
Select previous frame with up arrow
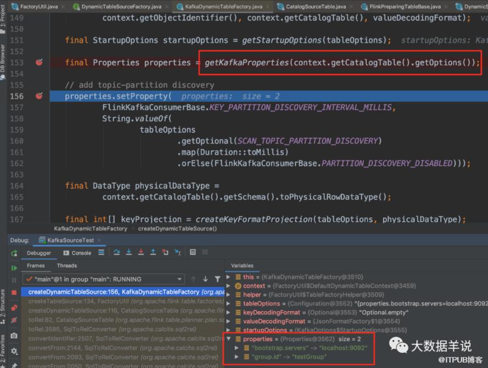click(x=193, y=279)
